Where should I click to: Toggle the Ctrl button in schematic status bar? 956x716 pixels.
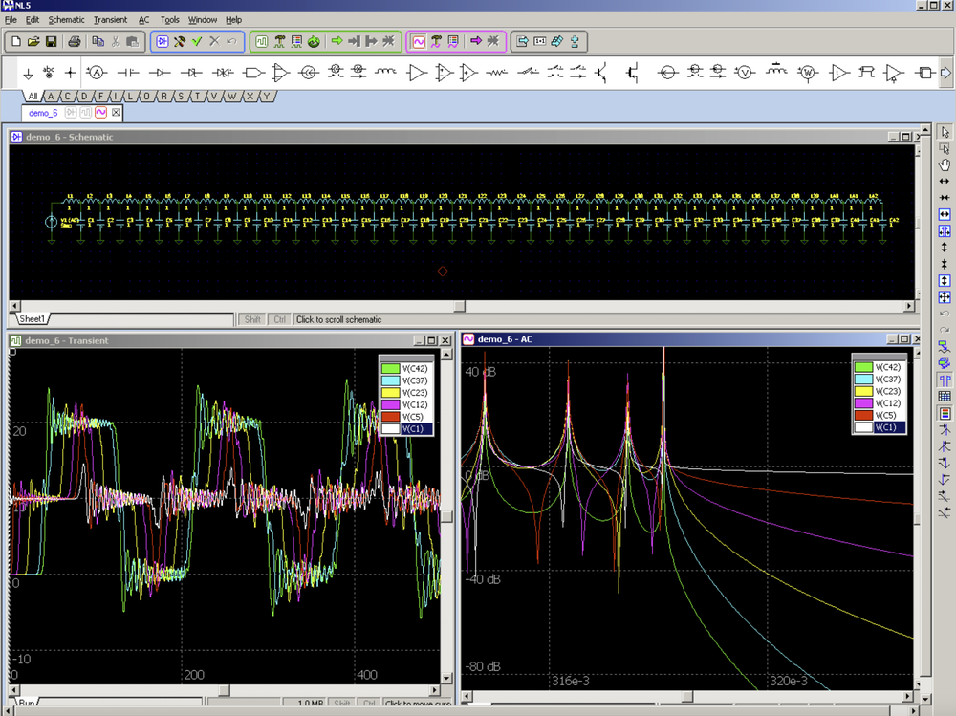[279, 319]
